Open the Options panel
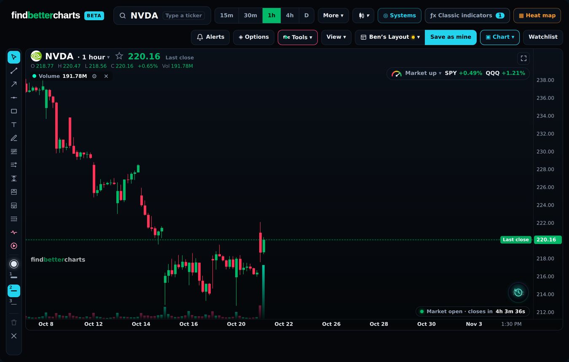Image resolution: width=569 pixels, height=362 pixels. [254, 37]
